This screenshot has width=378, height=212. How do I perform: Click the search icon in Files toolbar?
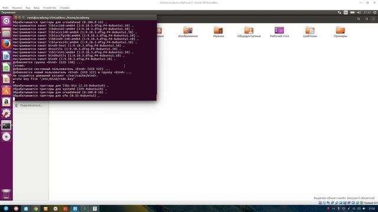(359, 19)
